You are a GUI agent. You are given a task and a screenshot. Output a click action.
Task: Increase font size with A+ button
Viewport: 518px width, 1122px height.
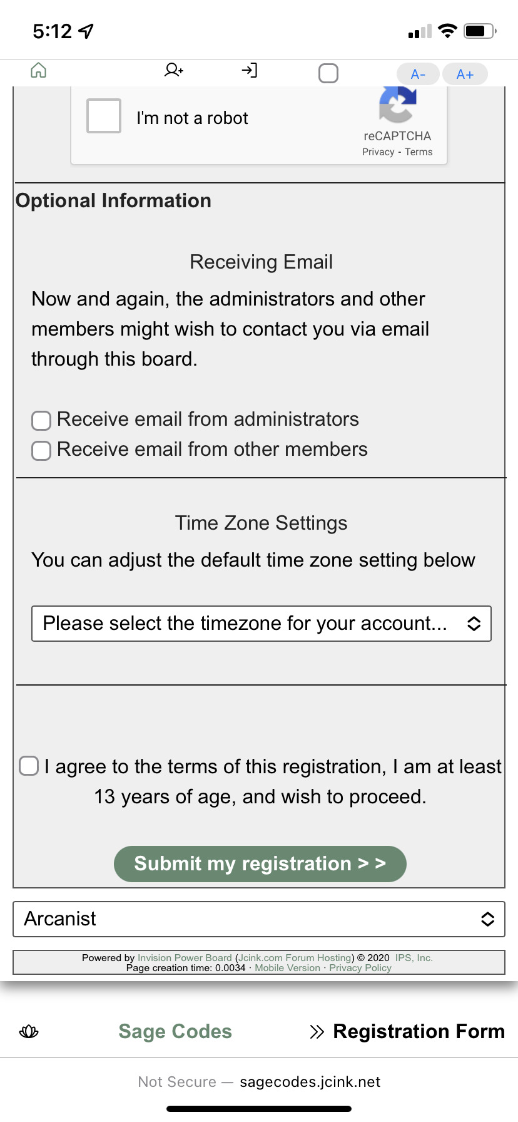pos(465,74)
